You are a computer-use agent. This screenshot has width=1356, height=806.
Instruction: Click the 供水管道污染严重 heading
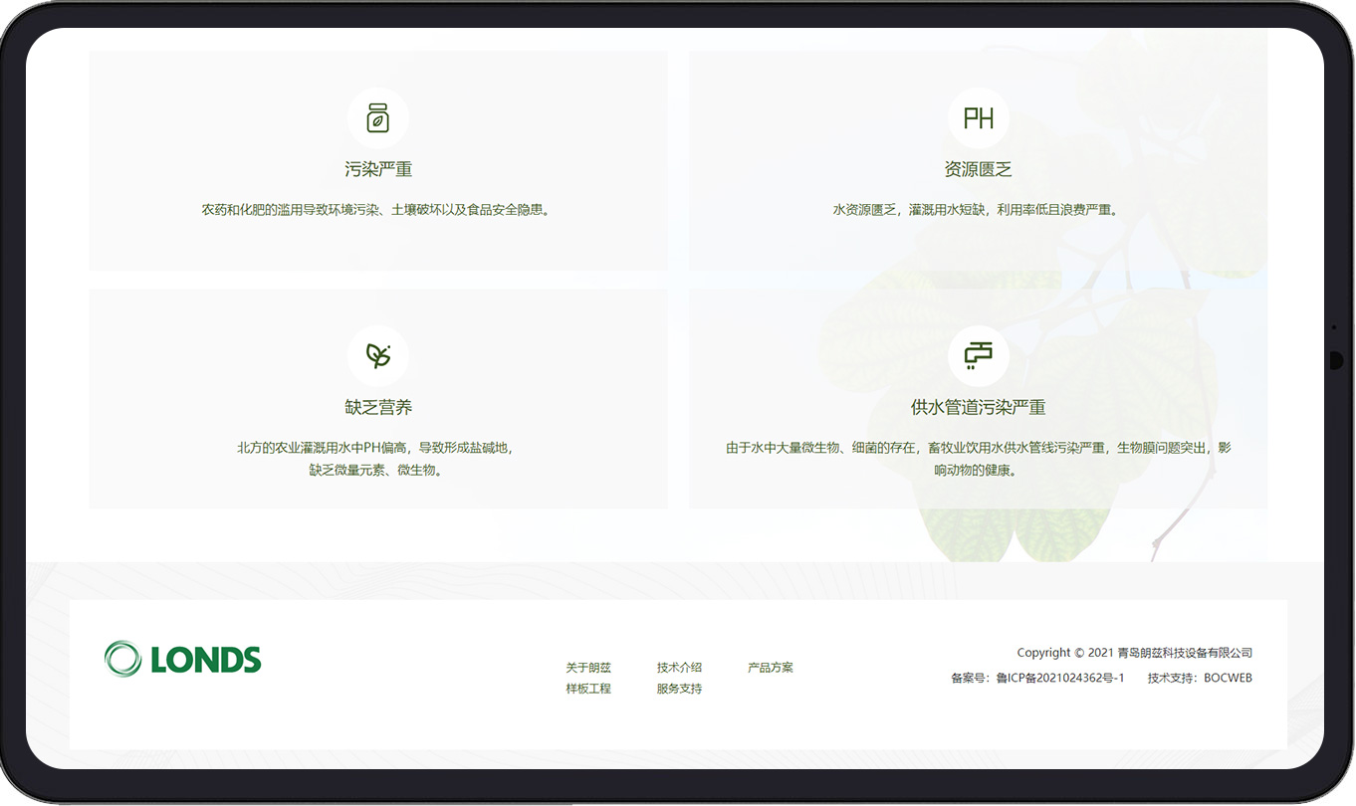pyautogui.click(x=978, y=407)
